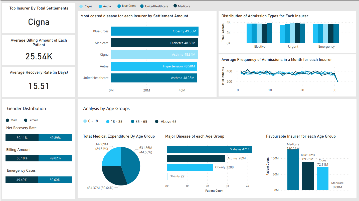Click 'Favourable Insurer for each Age Group' title
This screenshot has width=359, height=201.
coord(301,136)
